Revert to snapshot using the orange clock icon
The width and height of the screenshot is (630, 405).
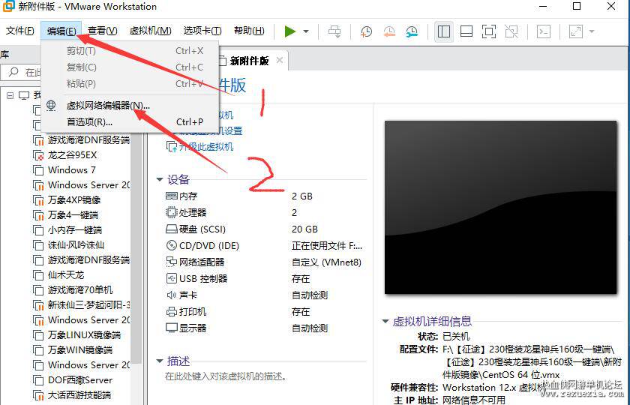(389, 31)
